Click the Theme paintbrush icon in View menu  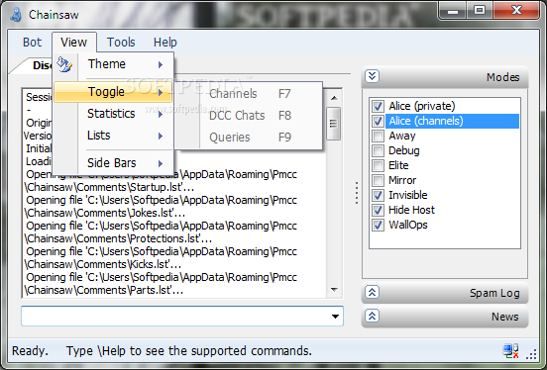(64, 64)
